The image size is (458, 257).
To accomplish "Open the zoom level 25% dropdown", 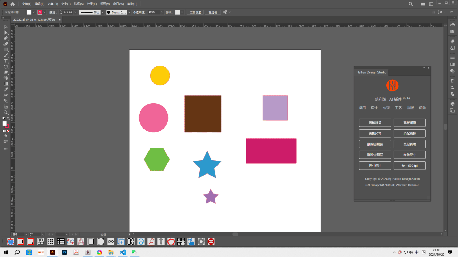I will point(25,235).
